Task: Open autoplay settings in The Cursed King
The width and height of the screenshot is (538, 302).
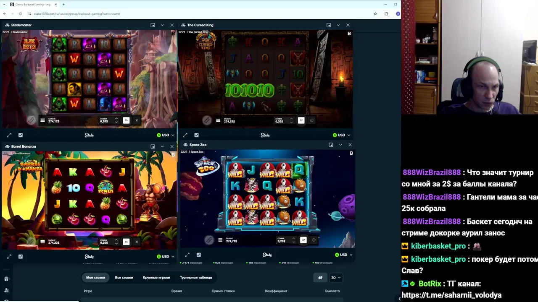Action: pos(311,120)
